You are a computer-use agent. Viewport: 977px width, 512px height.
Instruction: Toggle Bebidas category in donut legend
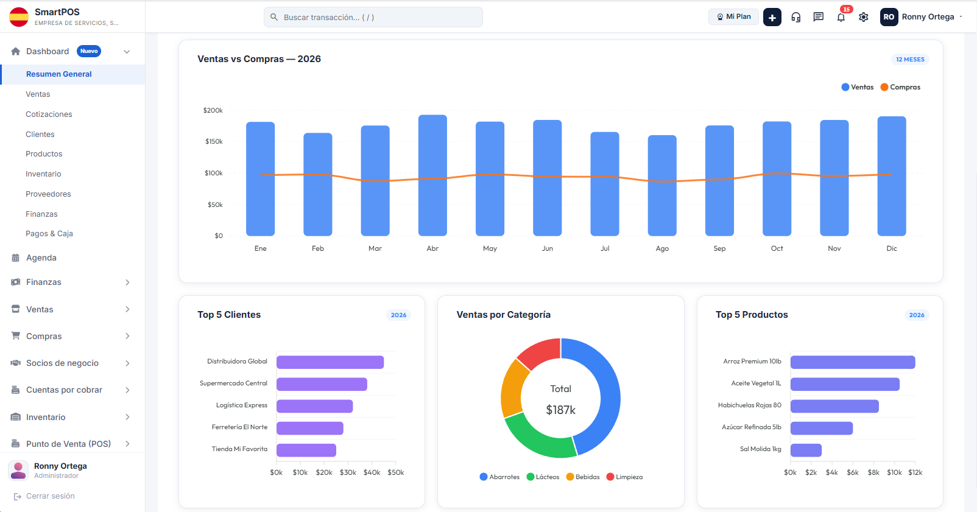(x=583, y=477)
